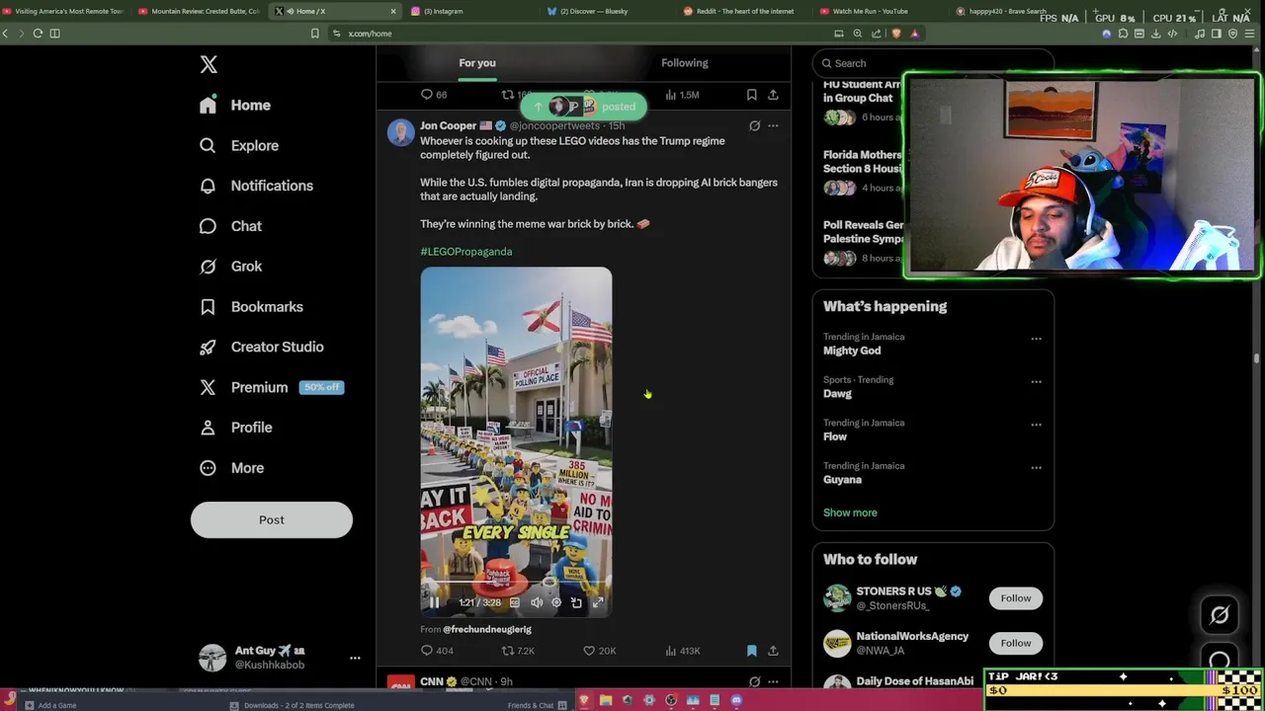
Task: Open more options on Jon Cooper's post
Action: 773,126
